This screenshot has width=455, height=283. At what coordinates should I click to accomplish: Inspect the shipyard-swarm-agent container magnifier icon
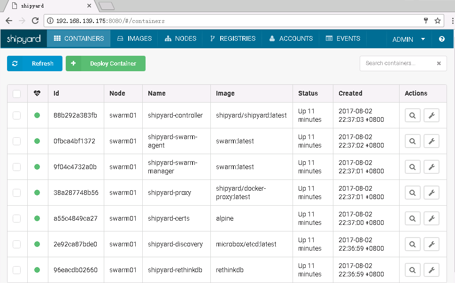point(412,141)
